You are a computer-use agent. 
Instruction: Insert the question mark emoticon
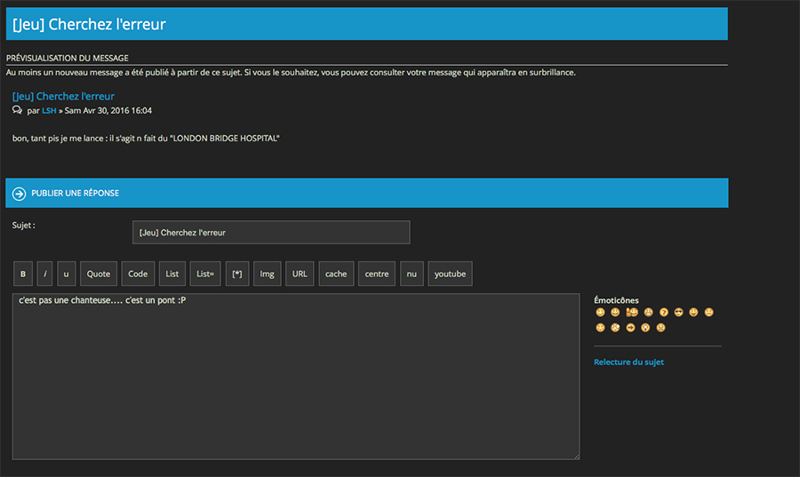(663, 313)
